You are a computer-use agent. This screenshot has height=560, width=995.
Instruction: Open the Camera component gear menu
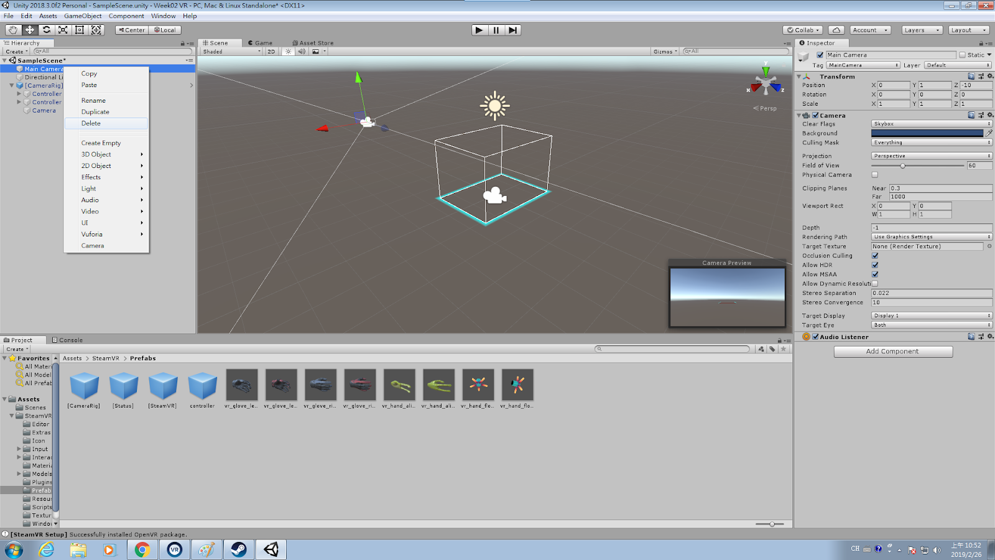coord(990,115)
